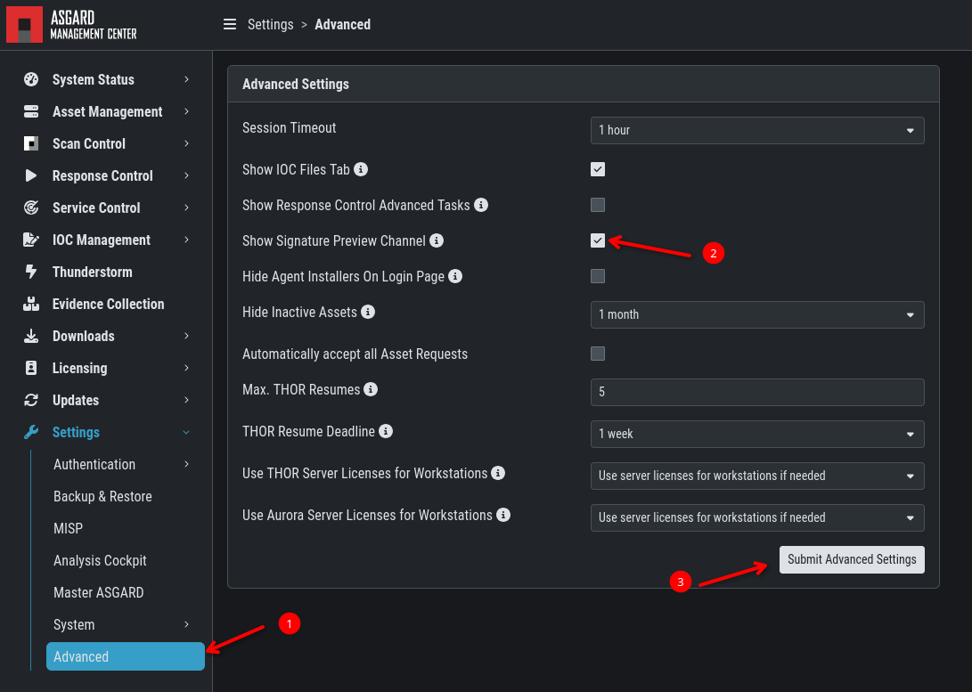Open Analysis Cockpit settings
This screenshot has width=972, height=692.
point(100,561)
